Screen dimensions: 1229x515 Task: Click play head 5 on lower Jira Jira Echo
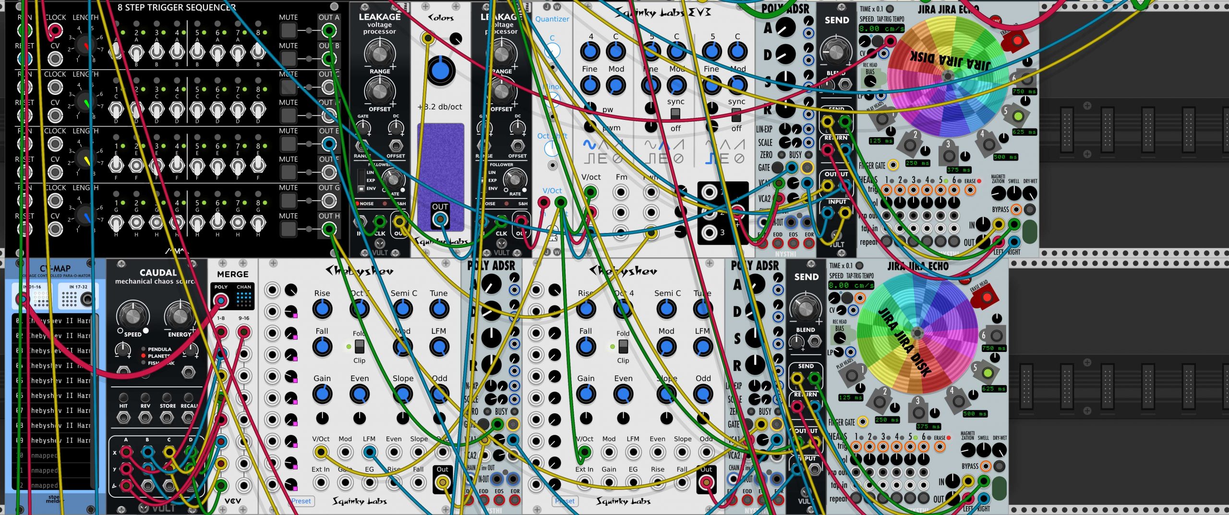pos(987,374)
